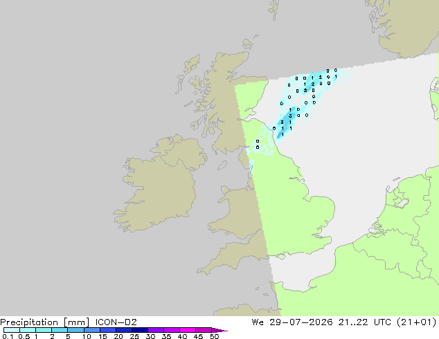
Task: Select the 5 mm legend color box
Action: tap(76, 330)
